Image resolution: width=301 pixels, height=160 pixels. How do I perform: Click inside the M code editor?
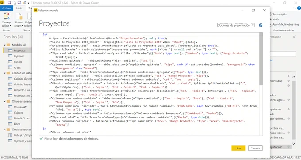pos(149,84)
